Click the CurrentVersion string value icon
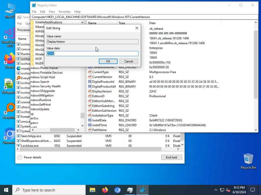Screen dimensions: 261x195 [90, 77]
